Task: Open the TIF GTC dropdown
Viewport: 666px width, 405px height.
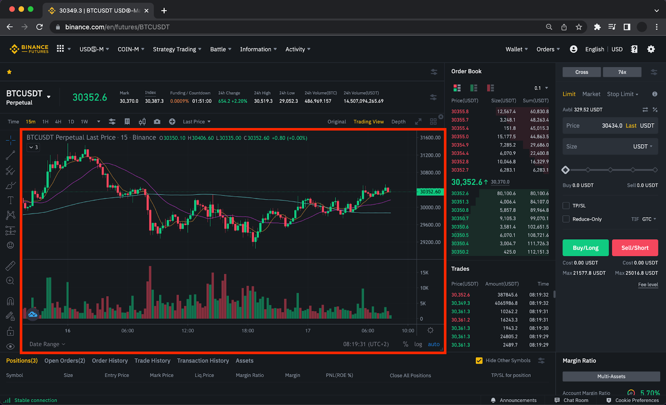Action: tap(649, 219)
